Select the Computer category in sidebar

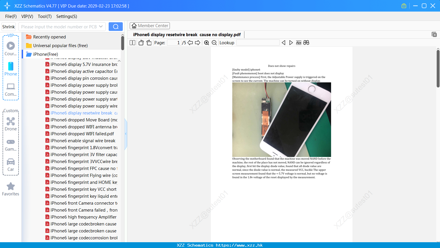pos(11,89)
